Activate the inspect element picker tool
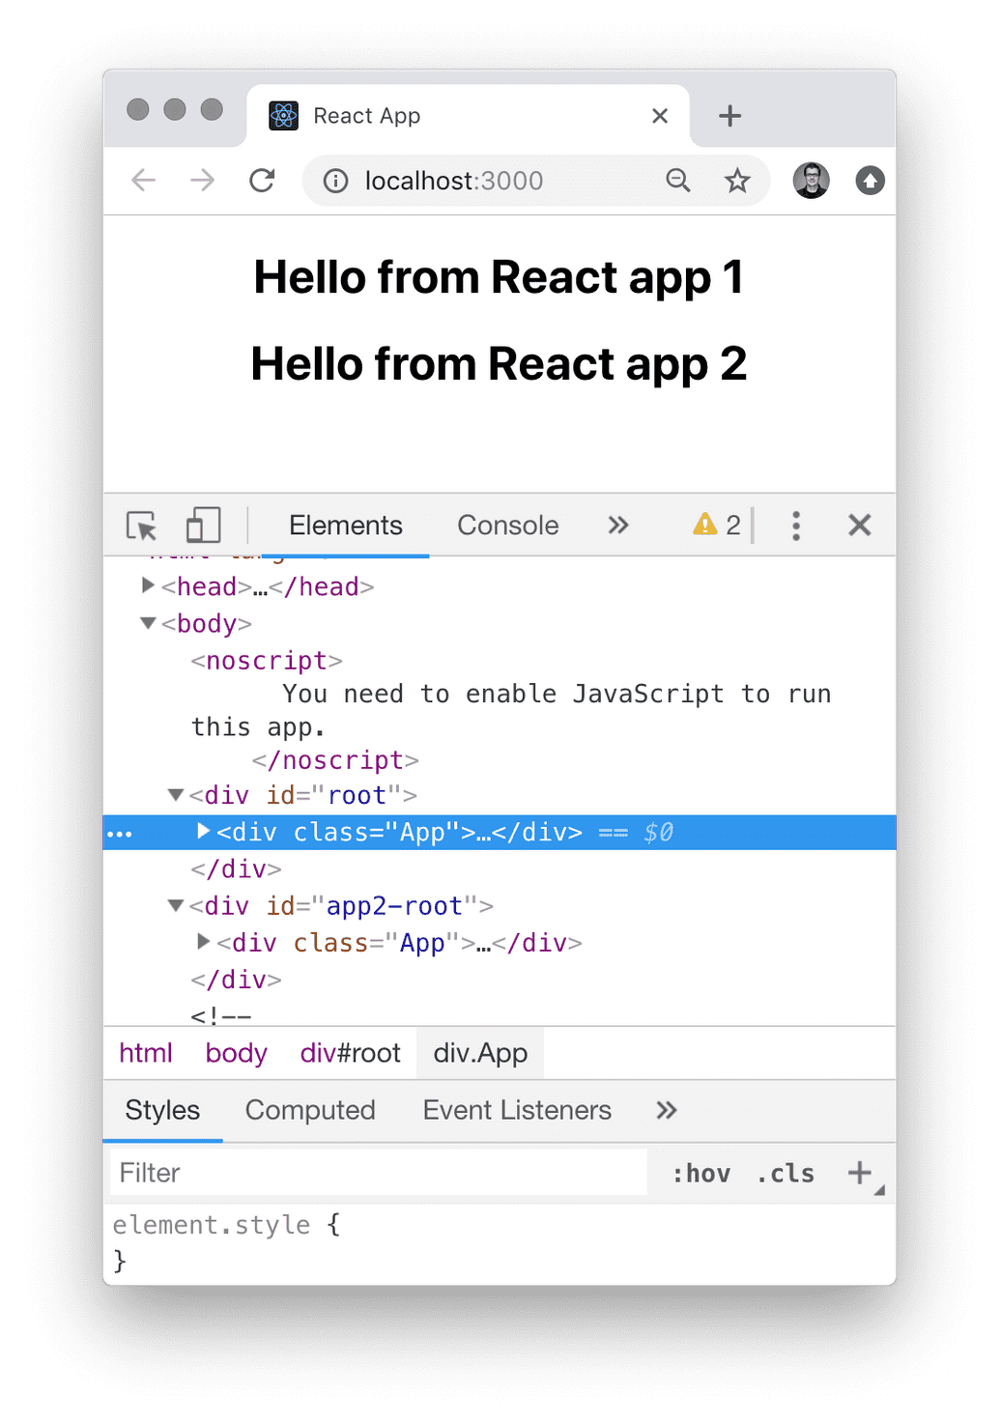The height and width of the screenshot is (1422, 1000). [142, 526]
